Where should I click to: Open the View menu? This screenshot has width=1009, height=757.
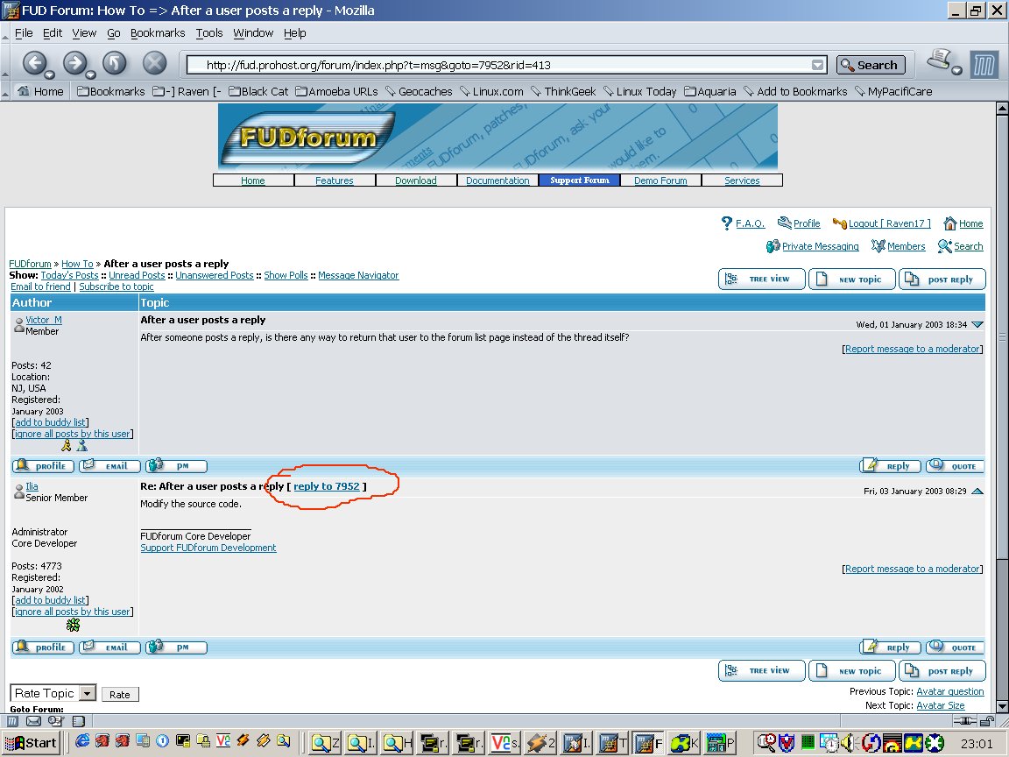click(x=84, y=32)
